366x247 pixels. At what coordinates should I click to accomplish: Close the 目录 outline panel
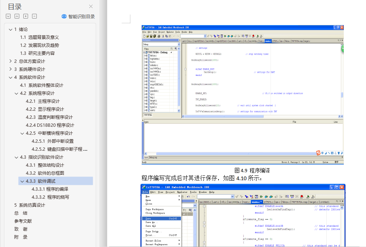tap(91, 6)
